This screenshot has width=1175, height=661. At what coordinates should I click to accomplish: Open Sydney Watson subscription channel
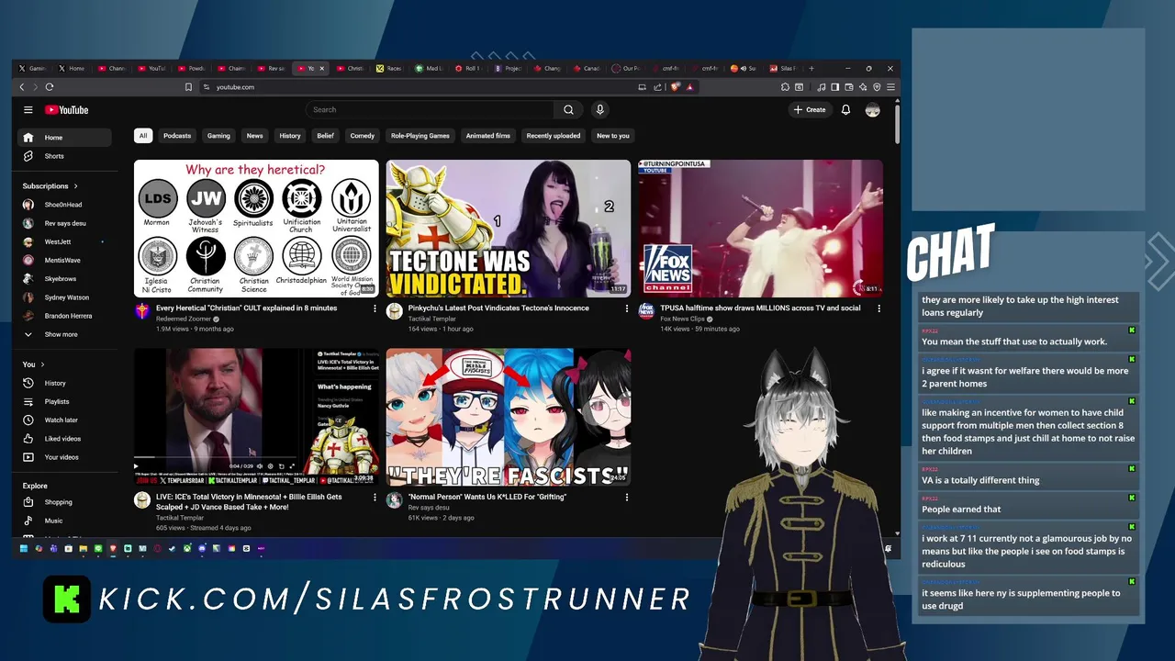[x=64, y=297]
